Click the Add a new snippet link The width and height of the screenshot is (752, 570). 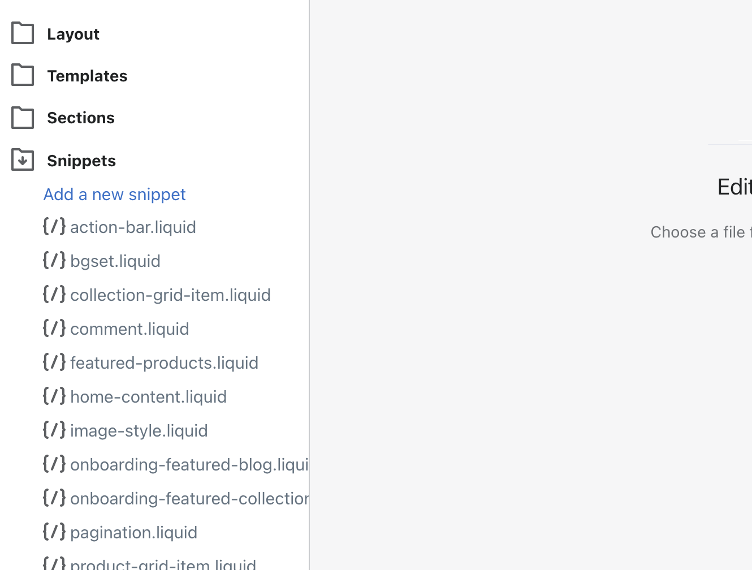[x=115, y=195]
